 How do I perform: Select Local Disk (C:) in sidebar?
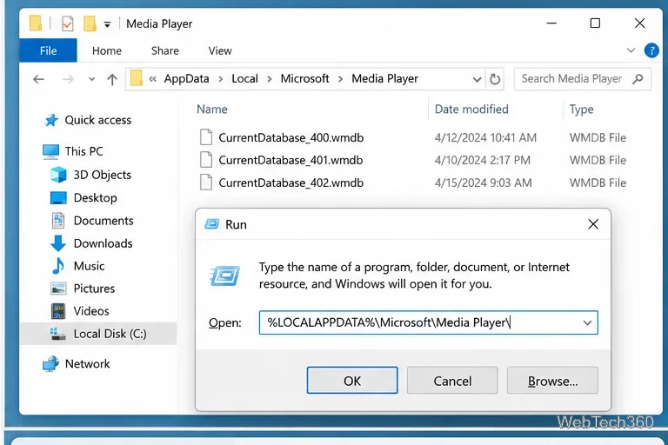110,334
